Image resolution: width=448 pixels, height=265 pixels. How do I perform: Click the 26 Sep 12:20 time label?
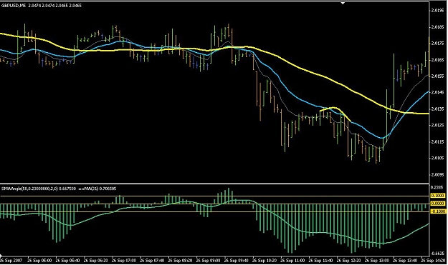click(349, 261)
